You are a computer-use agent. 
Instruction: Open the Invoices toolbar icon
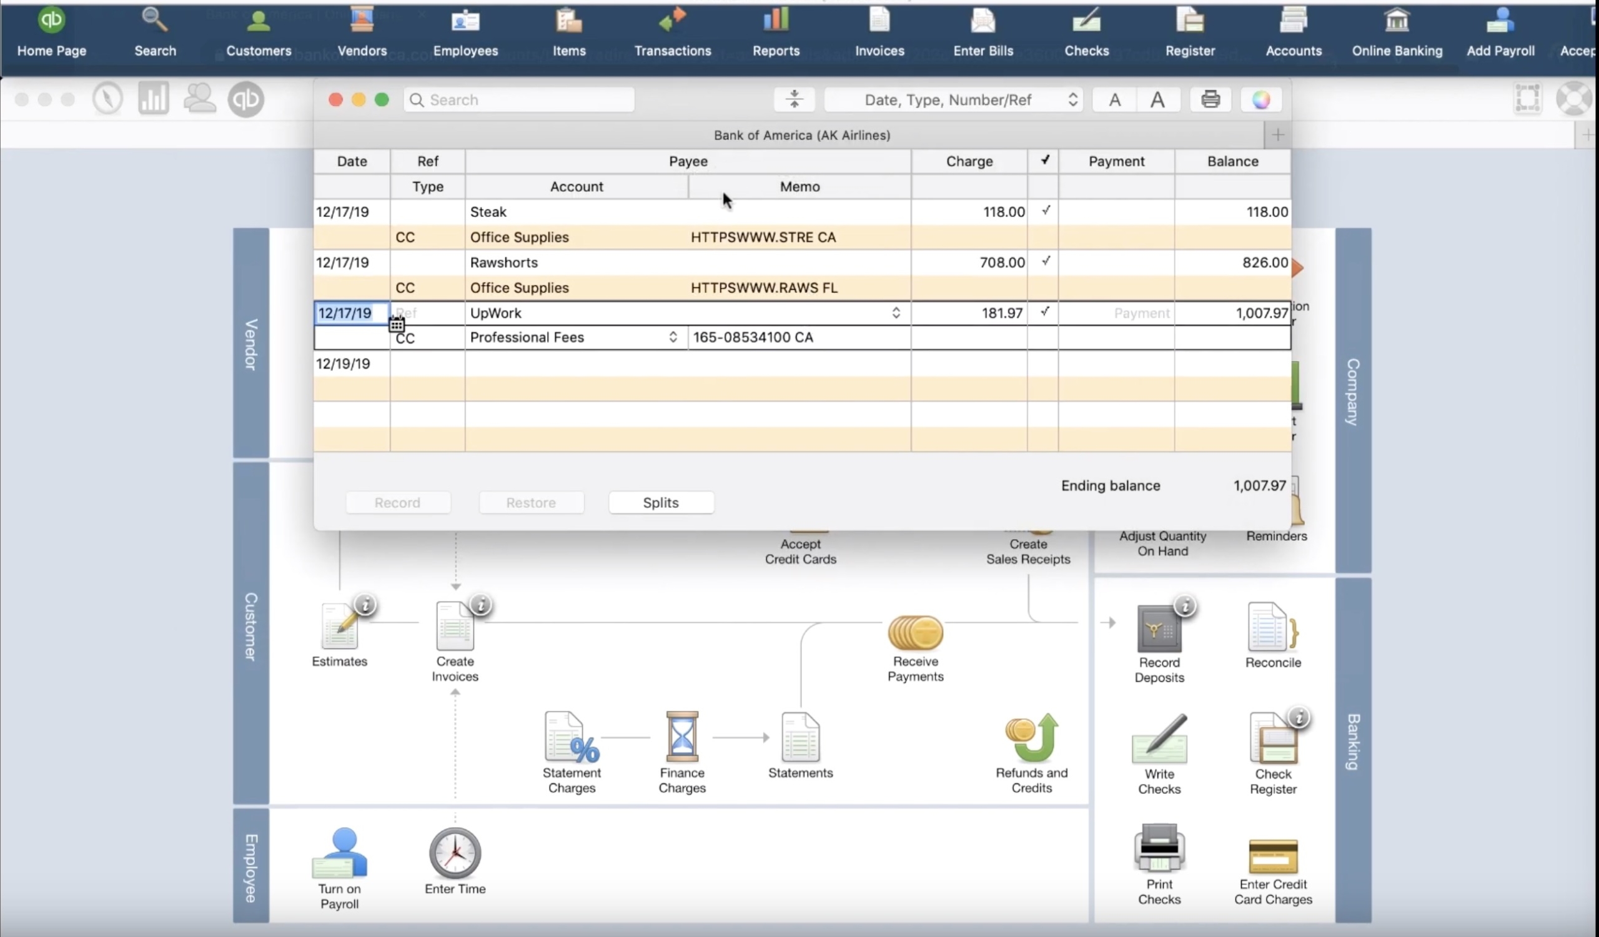click(879, 33)
